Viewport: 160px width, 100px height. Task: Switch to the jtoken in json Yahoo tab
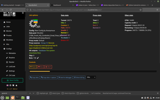coord(87,5)
